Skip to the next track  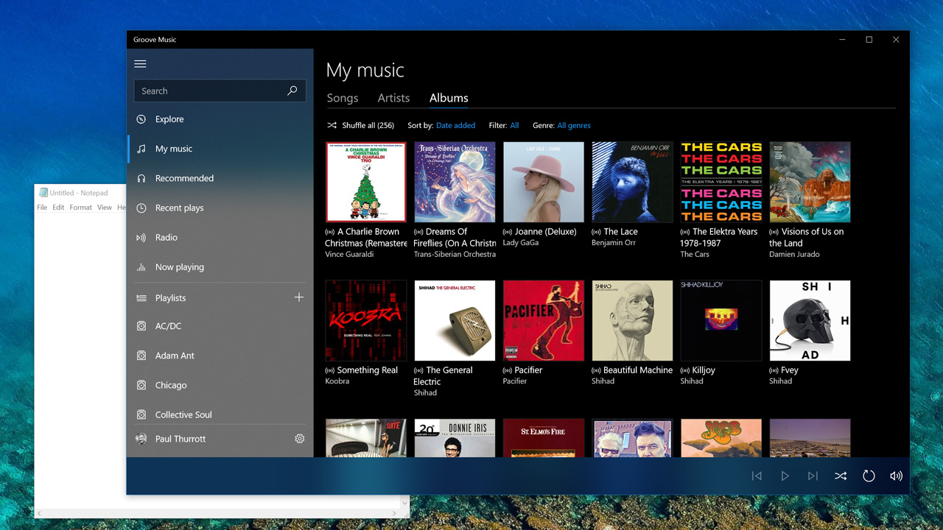pos(813,476)
